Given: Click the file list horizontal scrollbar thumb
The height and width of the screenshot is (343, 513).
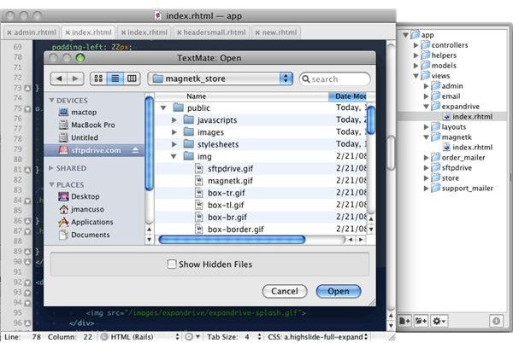Looking at the screenshot, I should pyautogui.click(x=232, y=240).
